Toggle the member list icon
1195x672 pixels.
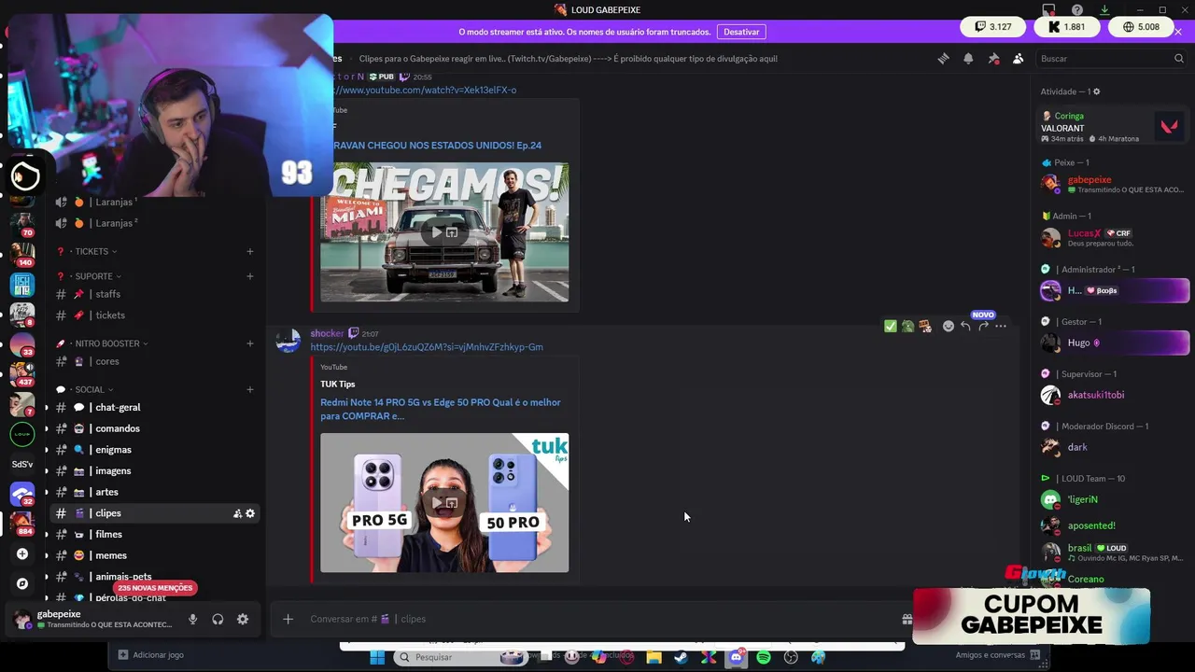[x=1018, y=58]
